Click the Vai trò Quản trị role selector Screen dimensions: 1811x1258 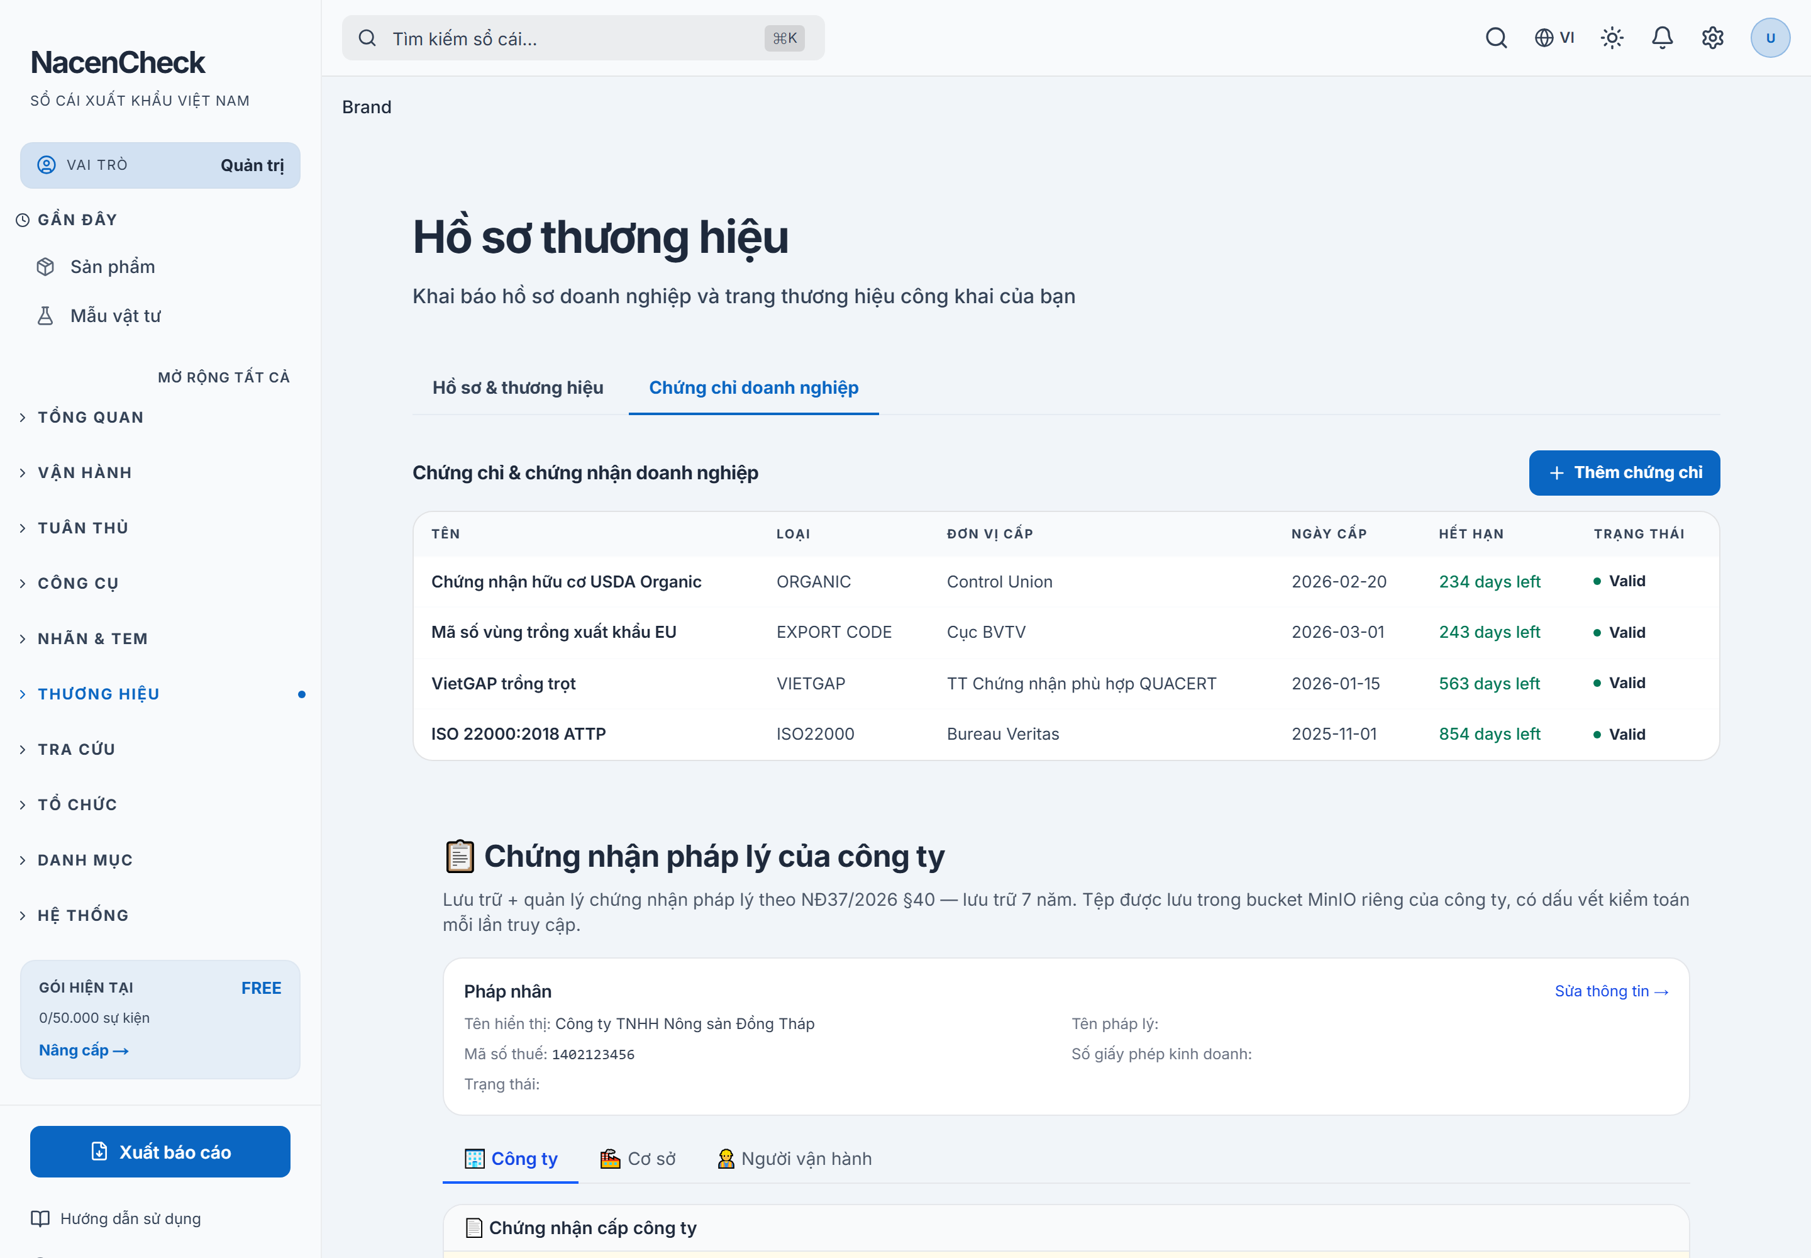click(160, 165)
